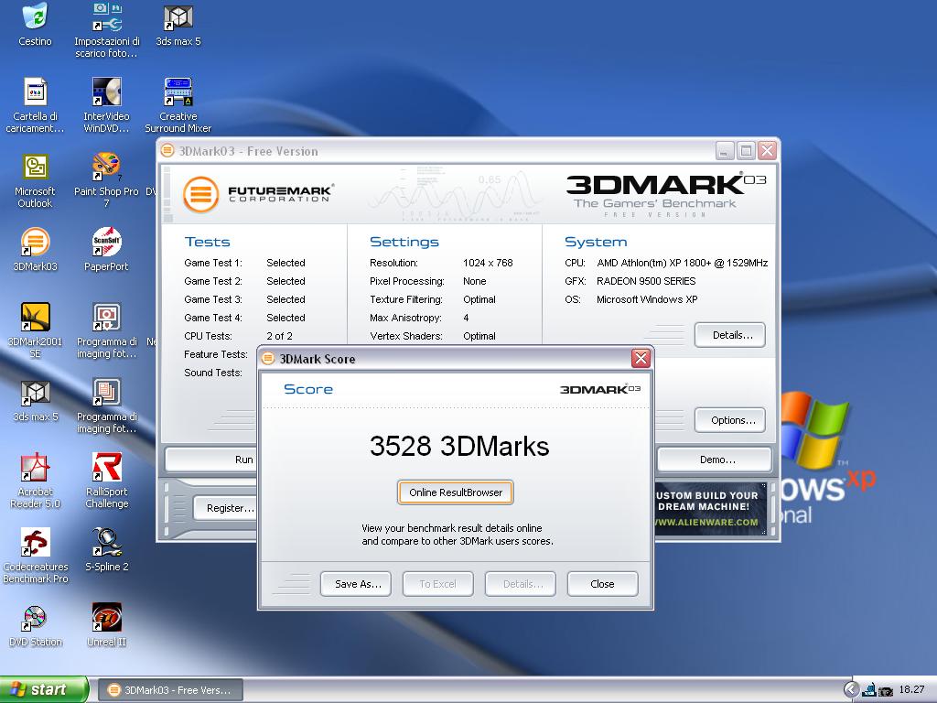This screenshot has width=937, height=703.
Task: Click the Vertex Shaders "Optimal" value
Action: pos(479,336)
